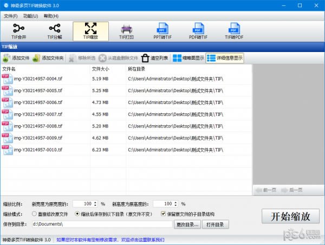Click the 4.62 MB size cell
This screenshot has width=325, height=245.
[x=100, y=138]
